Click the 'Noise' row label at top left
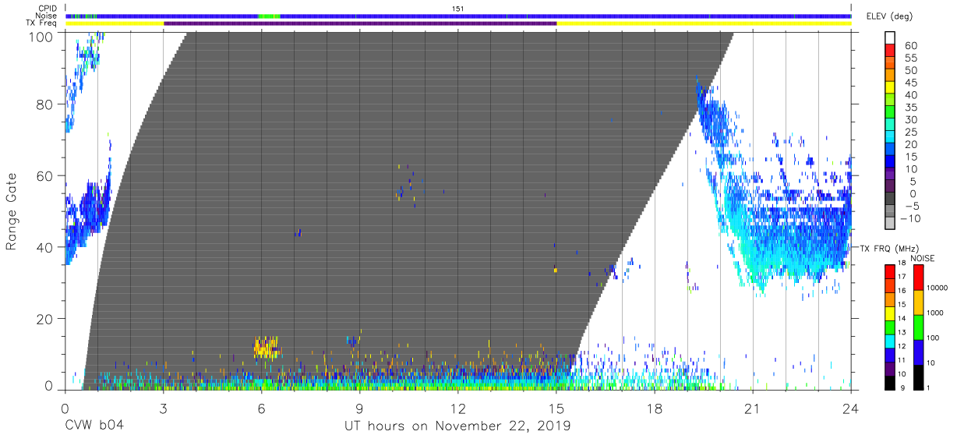The width and height of the screenshot is (957, 442). pos(46,16)
